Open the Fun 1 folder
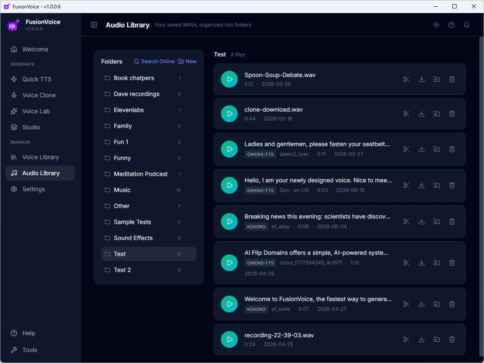 [149, 142]
